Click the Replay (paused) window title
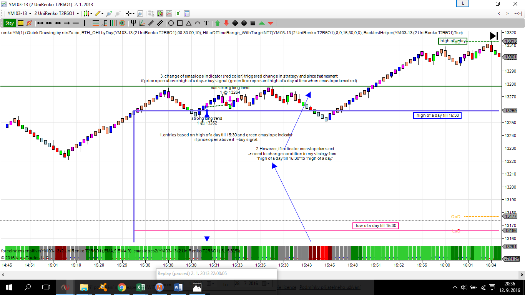Viewport: 525px width, 295px height. click(x=192, y=273)
